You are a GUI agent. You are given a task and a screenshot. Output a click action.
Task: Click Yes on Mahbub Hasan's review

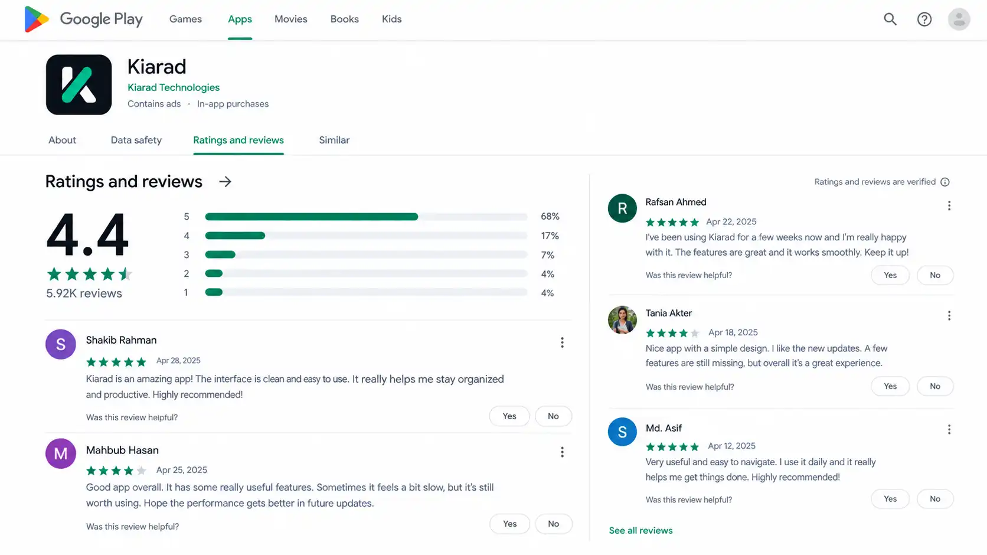click(x=509, y=524)
